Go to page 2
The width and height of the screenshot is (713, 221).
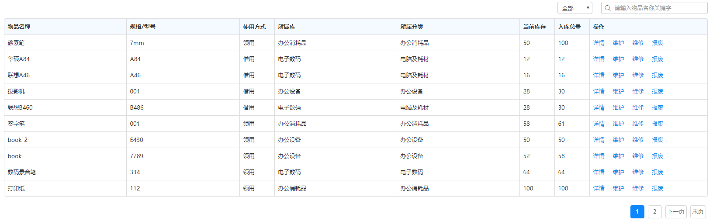(x=654, y=211)
